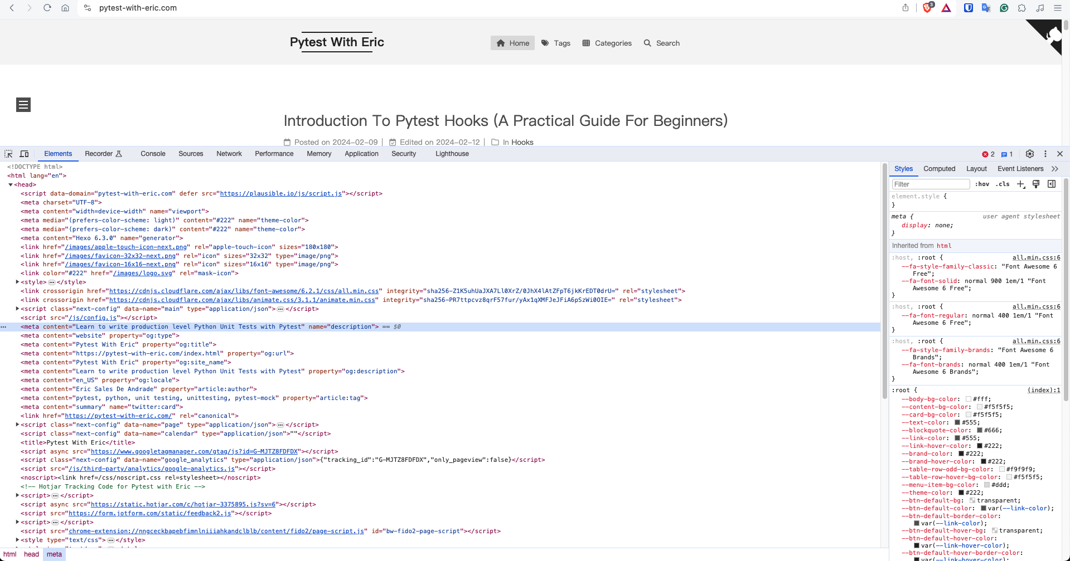The width and height of the screenshot is (1070, 561).
Task: Expand the collapsed style element node
Action: click(17, 282)
